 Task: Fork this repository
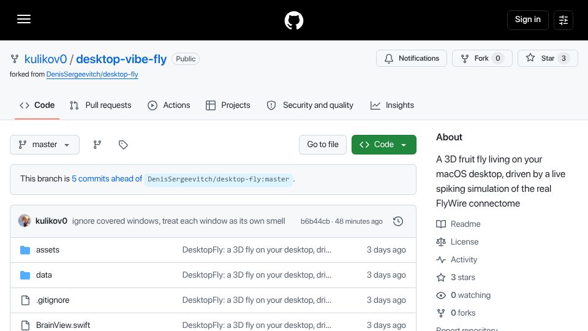click(x=482, y=58)
